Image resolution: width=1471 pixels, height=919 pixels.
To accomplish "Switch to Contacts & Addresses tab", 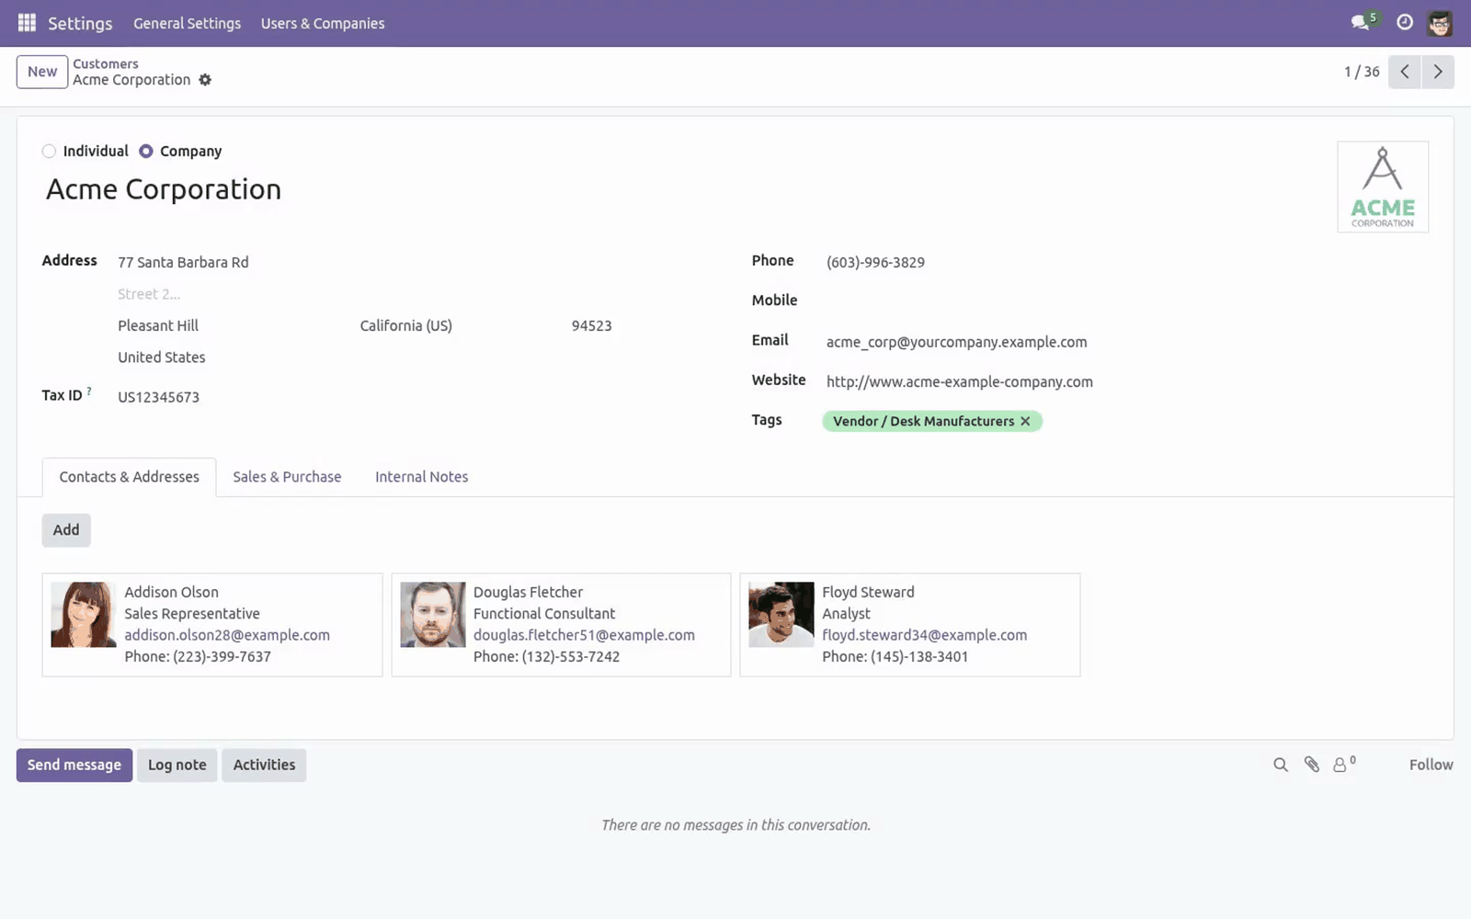I will (x=129, y=477).
